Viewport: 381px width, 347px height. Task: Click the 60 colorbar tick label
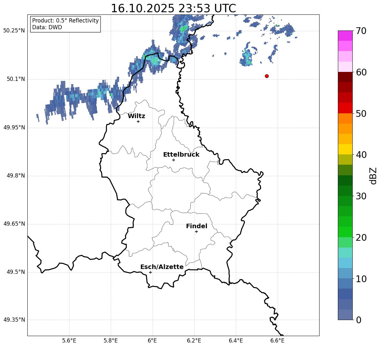[361, 72]
